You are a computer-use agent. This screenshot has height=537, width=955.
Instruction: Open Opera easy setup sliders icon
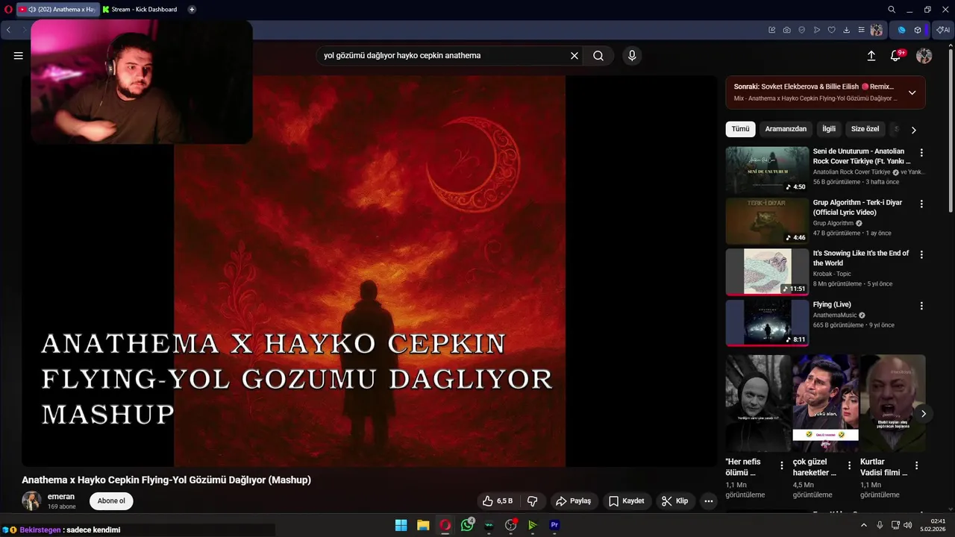862,30
